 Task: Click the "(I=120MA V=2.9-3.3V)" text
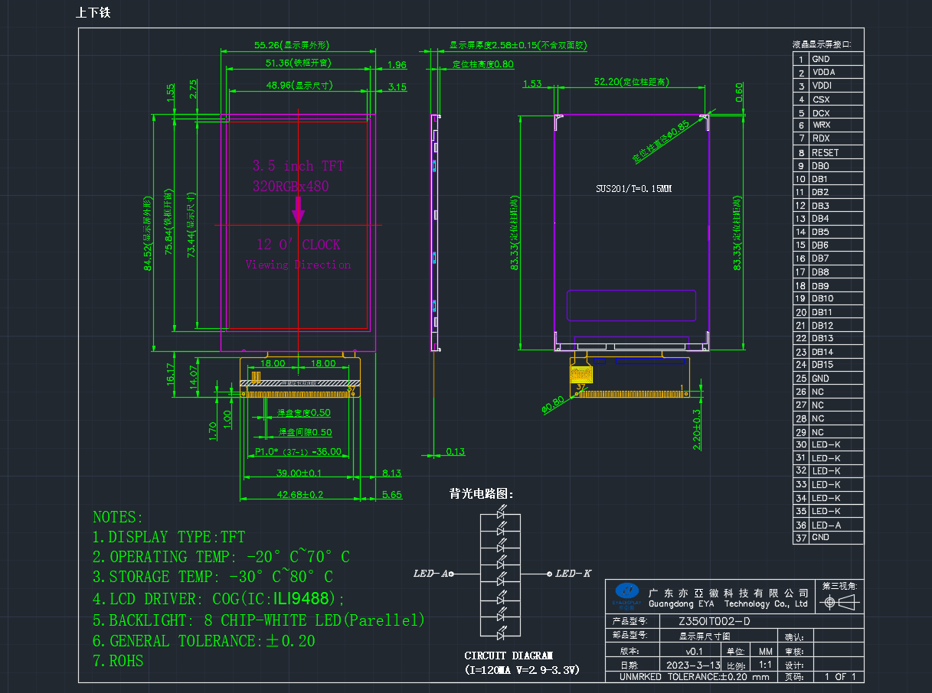point(522,670)
